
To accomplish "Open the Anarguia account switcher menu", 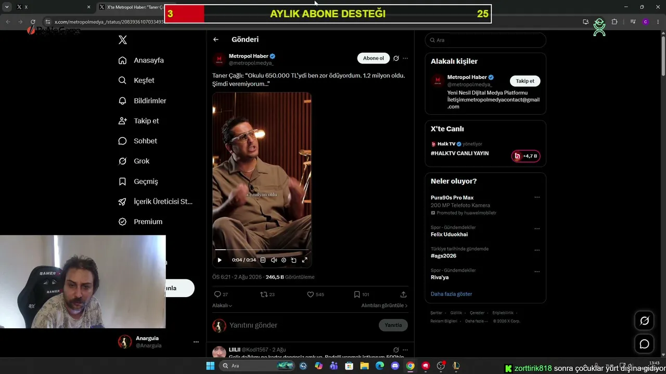I will pos(159,342).
